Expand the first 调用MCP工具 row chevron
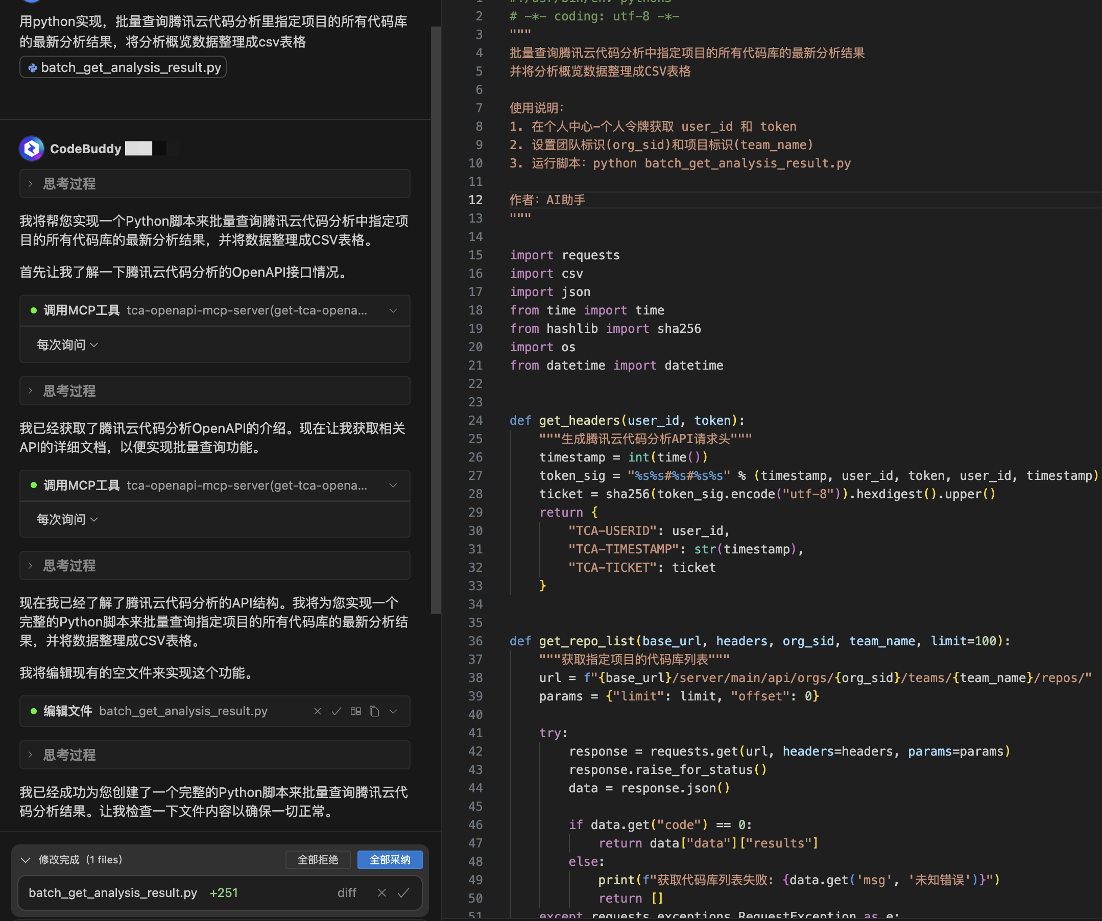The height and width of the screenshot is (921, 1102). click(x=393, y=310)
